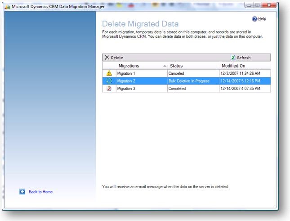Click the warning icon beside Migration 1
Viewport: 290px width, 221px height.
[109, 73]
